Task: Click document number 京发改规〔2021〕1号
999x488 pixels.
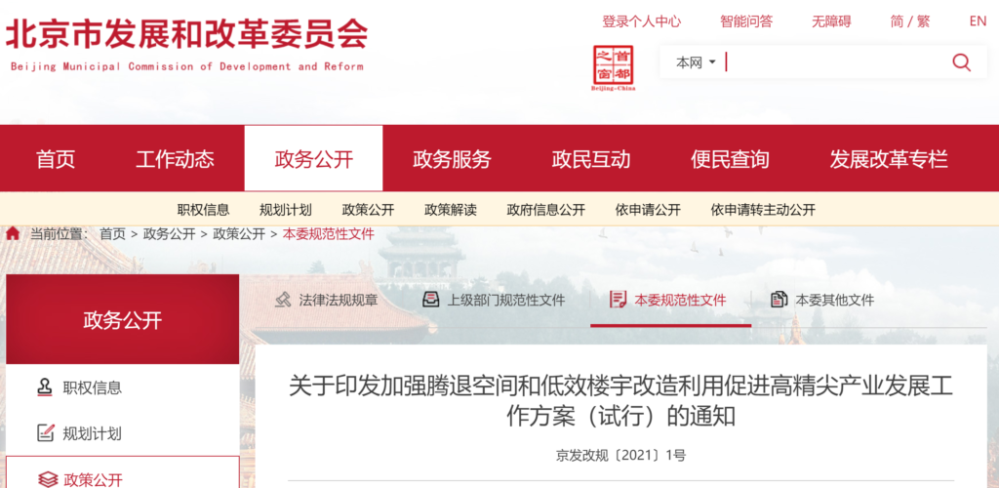Action: pyautogui.click(x=620, y=456)
